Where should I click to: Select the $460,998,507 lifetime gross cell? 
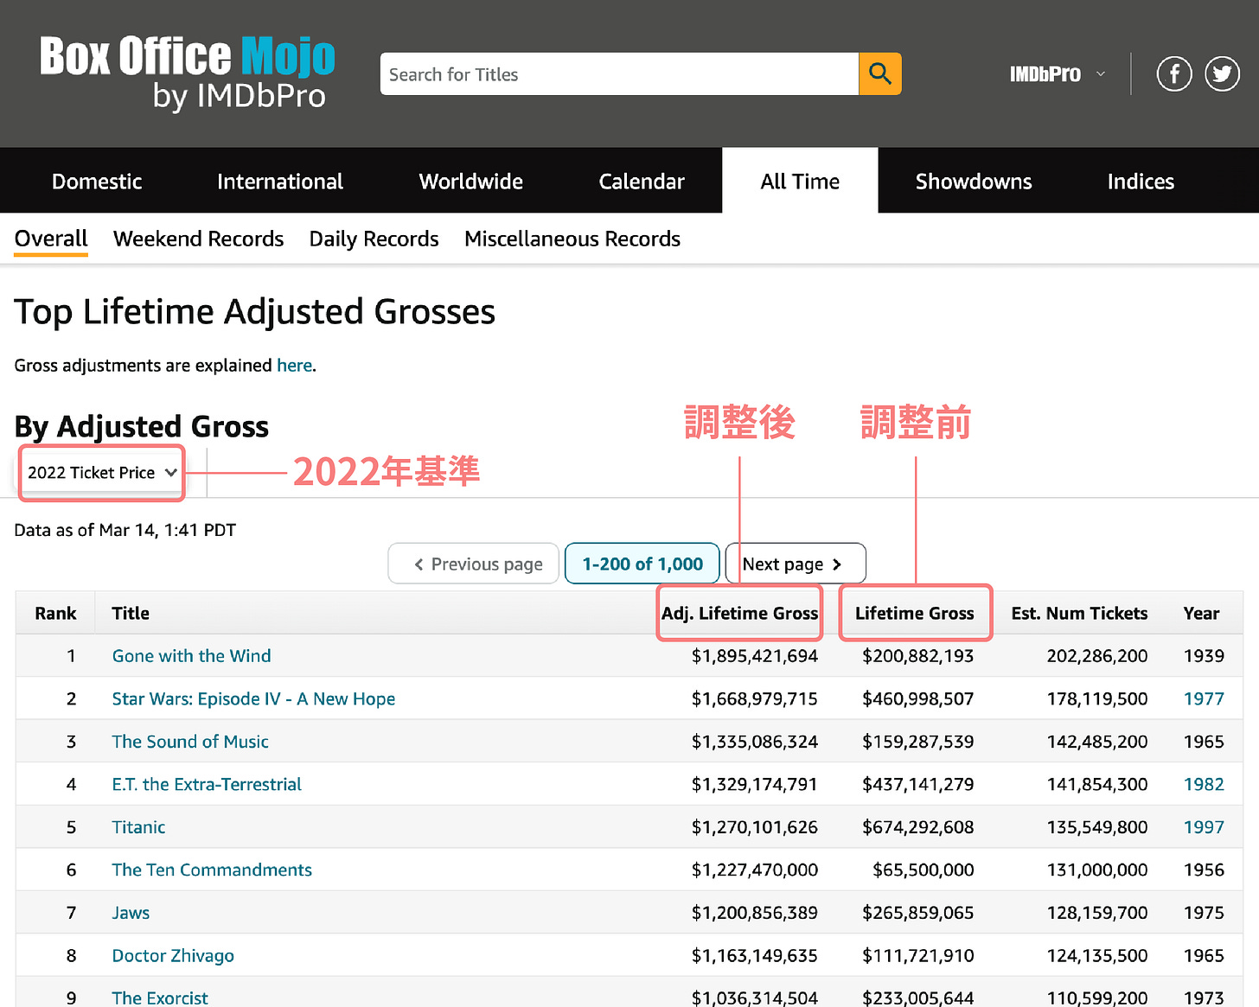[918, 699]
